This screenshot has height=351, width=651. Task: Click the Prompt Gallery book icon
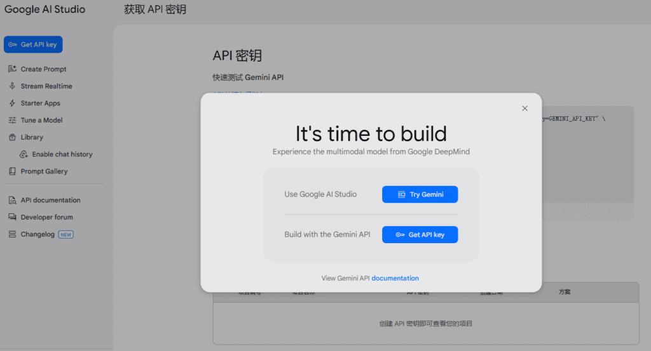tap(12, 171)
